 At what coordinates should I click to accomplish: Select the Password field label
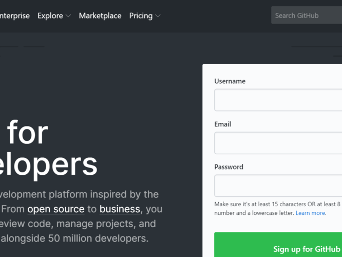[229, 167]
